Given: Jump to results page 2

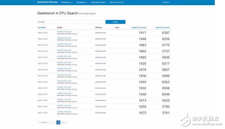Looking at the screenshot, I should (x=54, y=122).
